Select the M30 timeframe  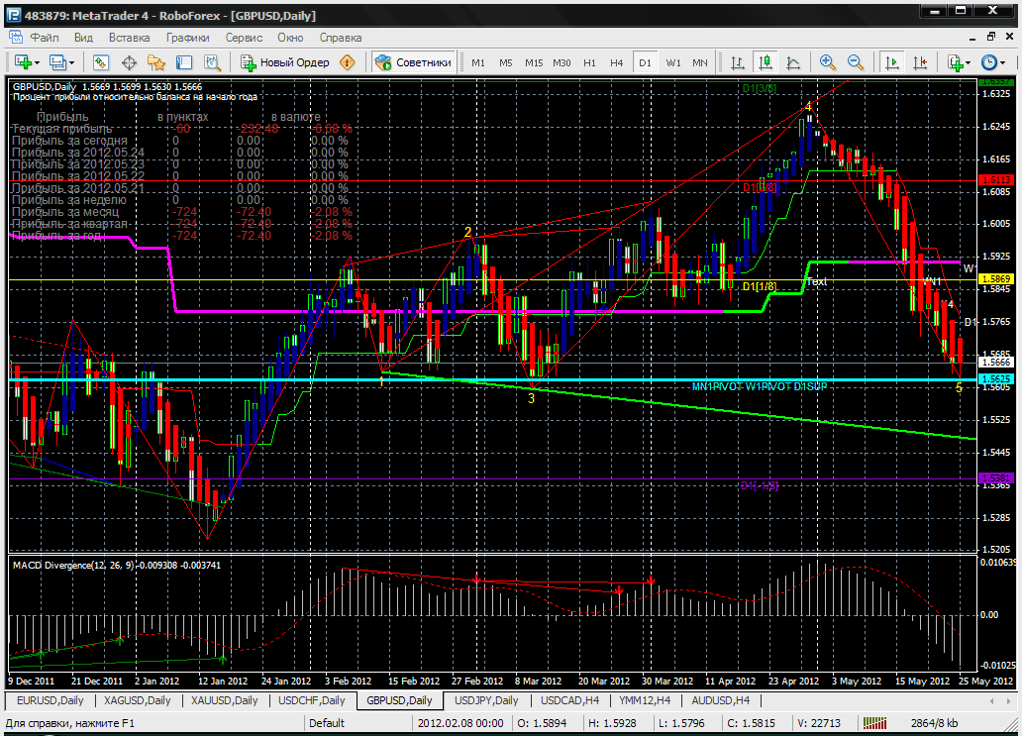[x=562, y=62]
